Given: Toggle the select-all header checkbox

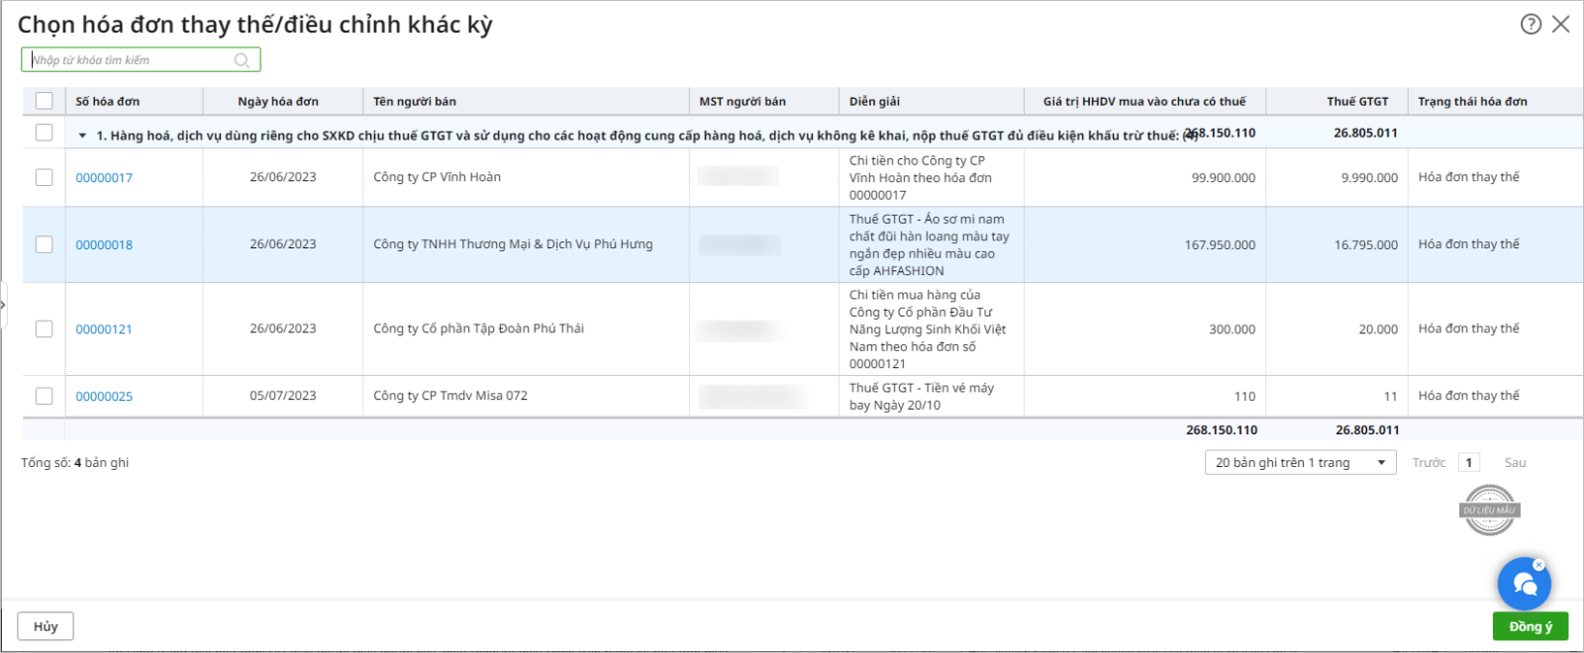Looking at the screenshot, I should tap(44, 101).
